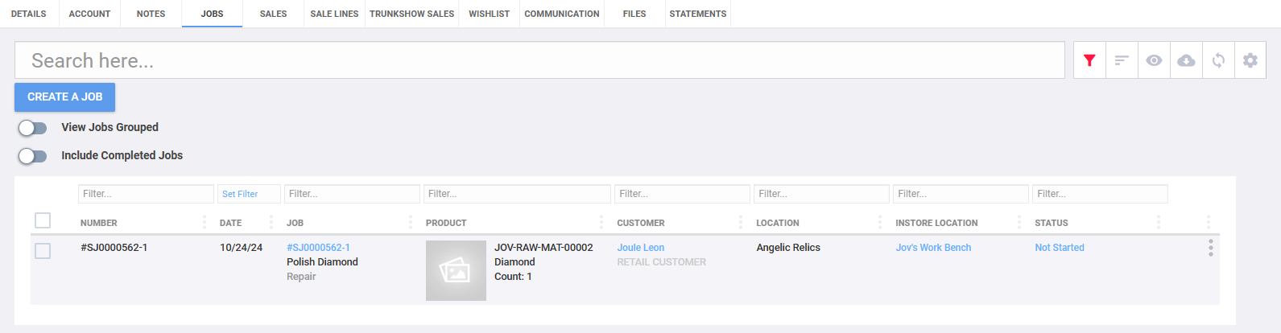Click the Search here field

[x=539, y=60]
